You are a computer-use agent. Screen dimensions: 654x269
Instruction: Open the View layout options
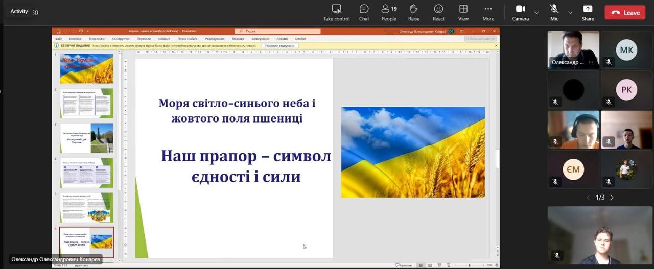[463, 13]
